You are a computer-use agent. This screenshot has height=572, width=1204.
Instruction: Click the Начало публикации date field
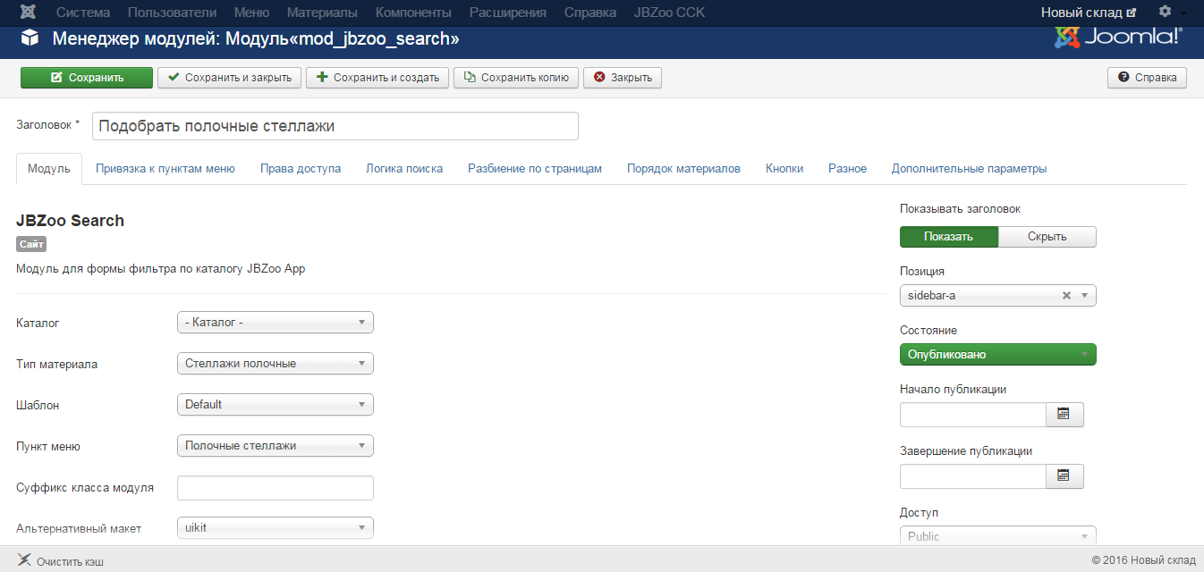click(973, 415)
